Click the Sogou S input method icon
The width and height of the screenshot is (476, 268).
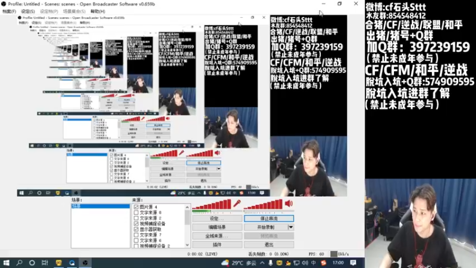(x=324, y=263)
